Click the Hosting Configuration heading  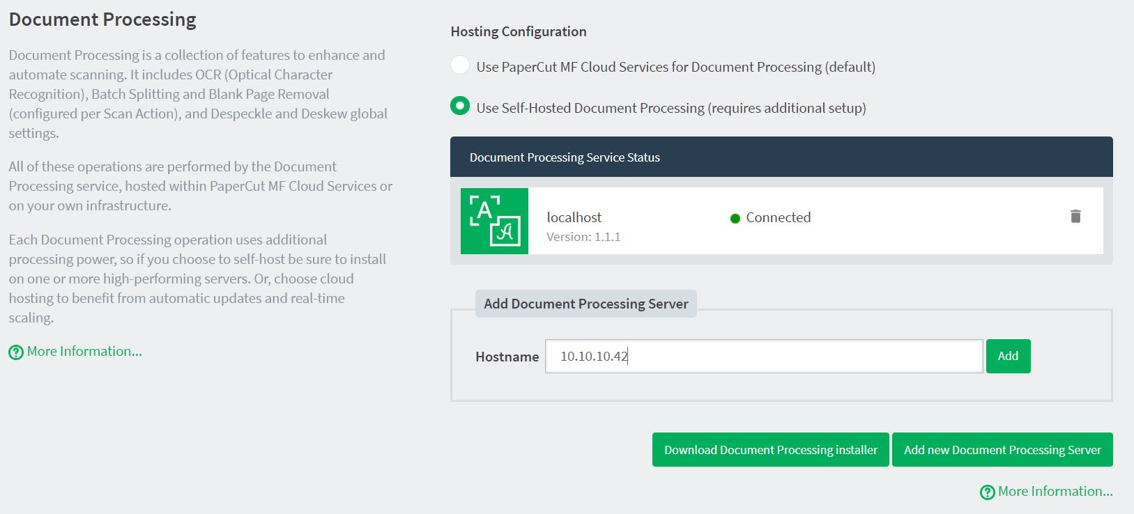(x=519, y=31)
